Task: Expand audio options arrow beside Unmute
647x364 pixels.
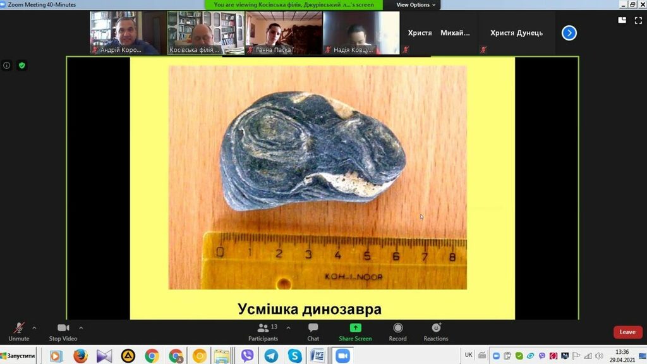Action: point(34,328)
